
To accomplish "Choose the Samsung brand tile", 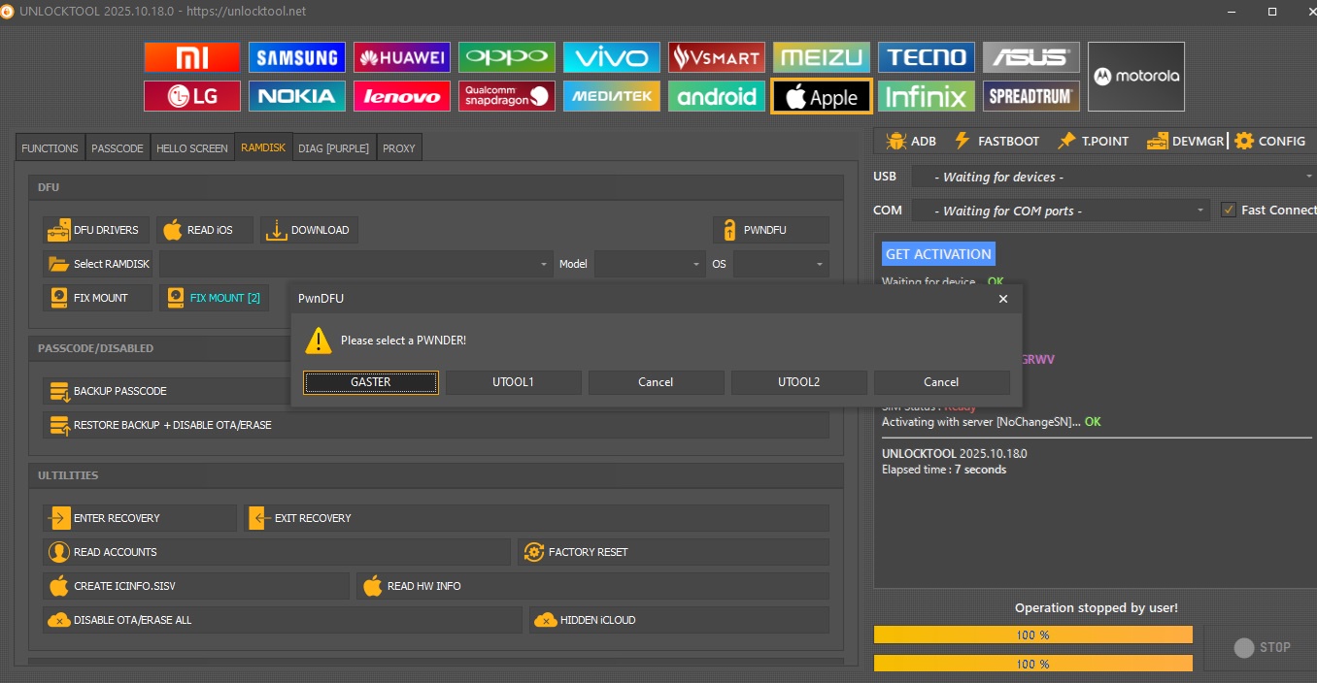I will 296,57.
